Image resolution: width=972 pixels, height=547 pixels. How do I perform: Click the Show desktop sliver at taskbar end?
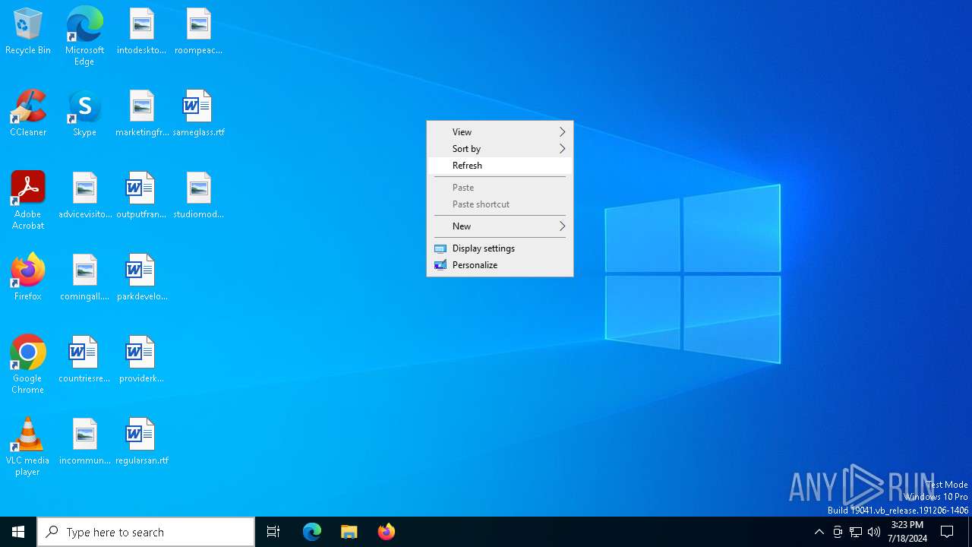pos(970,532)
